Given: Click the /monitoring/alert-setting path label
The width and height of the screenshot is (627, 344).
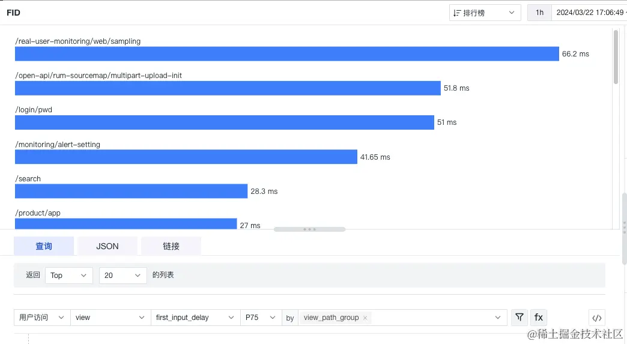Looking at the screenshot, I should (x=58, y=144).
